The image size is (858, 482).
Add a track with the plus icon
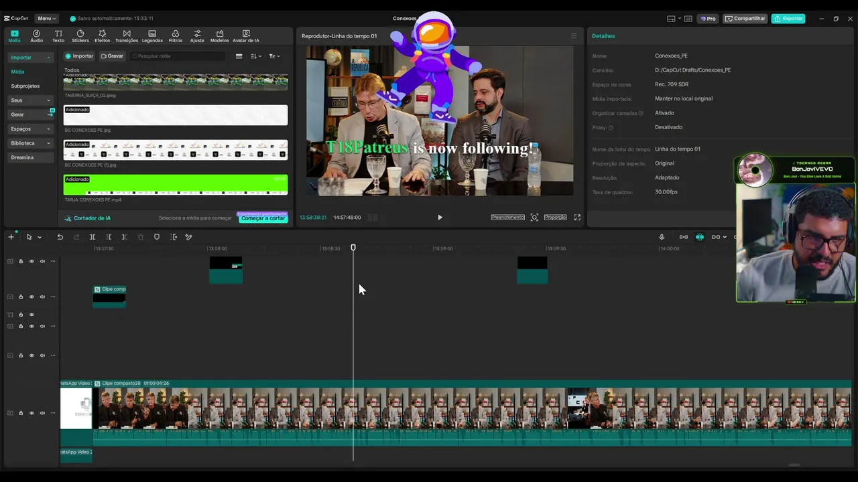[x=11, y=237]
